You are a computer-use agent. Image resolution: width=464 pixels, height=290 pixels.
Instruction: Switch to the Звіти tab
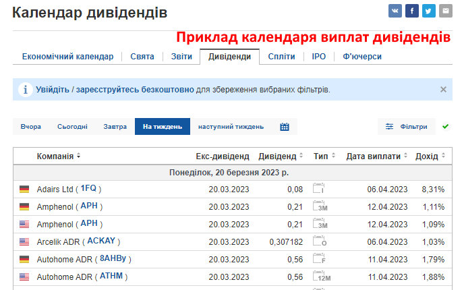pyautogui.click(x=181, y=57)
